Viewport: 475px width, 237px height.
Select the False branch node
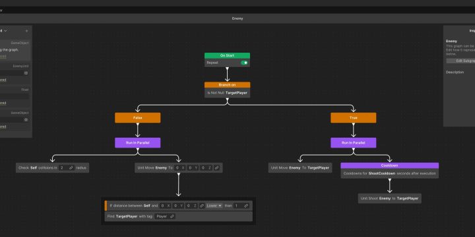(137, 118)
